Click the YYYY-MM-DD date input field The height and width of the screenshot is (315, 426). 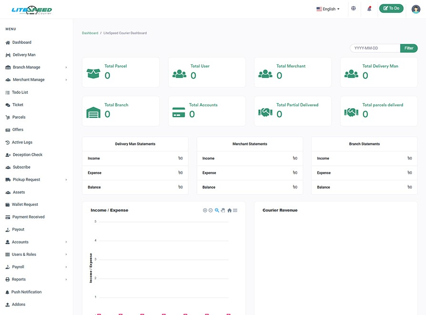click(375, 48)
